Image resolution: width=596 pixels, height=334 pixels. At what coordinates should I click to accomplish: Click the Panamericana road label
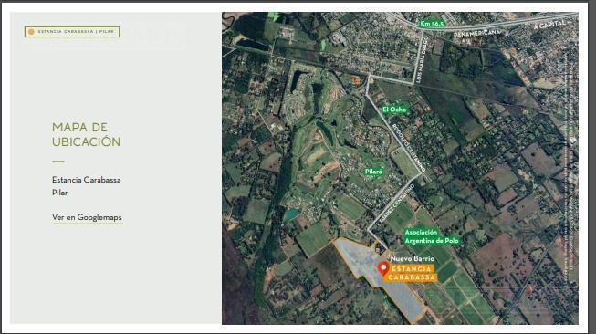point(477,34)
